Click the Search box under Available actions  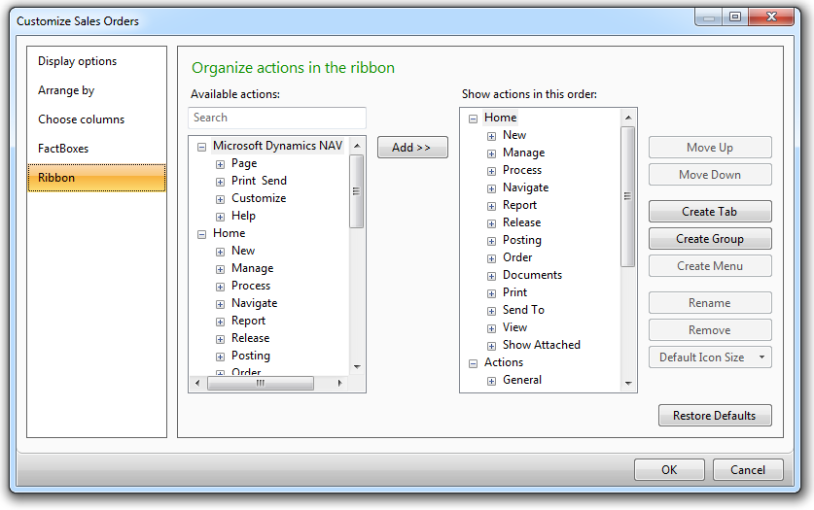click(277, 118)
